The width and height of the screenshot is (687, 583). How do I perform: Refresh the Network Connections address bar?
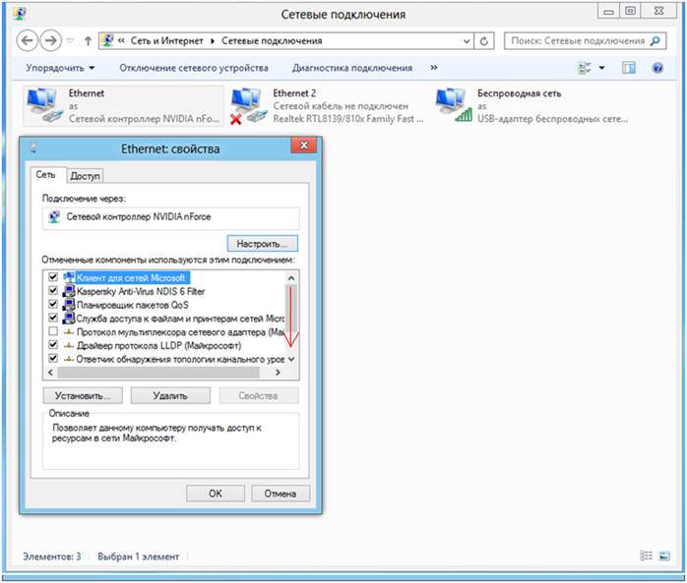(484, 41)
